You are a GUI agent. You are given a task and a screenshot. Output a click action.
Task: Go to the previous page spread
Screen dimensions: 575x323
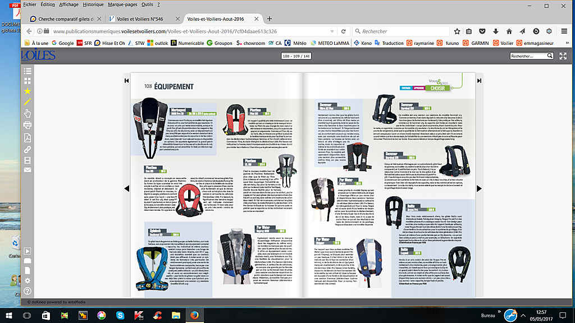(126, 188)
